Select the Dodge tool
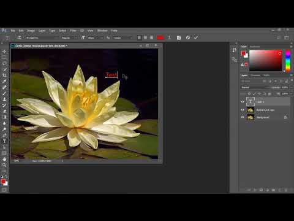Viewport: 294px width, 221px height. pyautogui.click(x=4, y=129)
